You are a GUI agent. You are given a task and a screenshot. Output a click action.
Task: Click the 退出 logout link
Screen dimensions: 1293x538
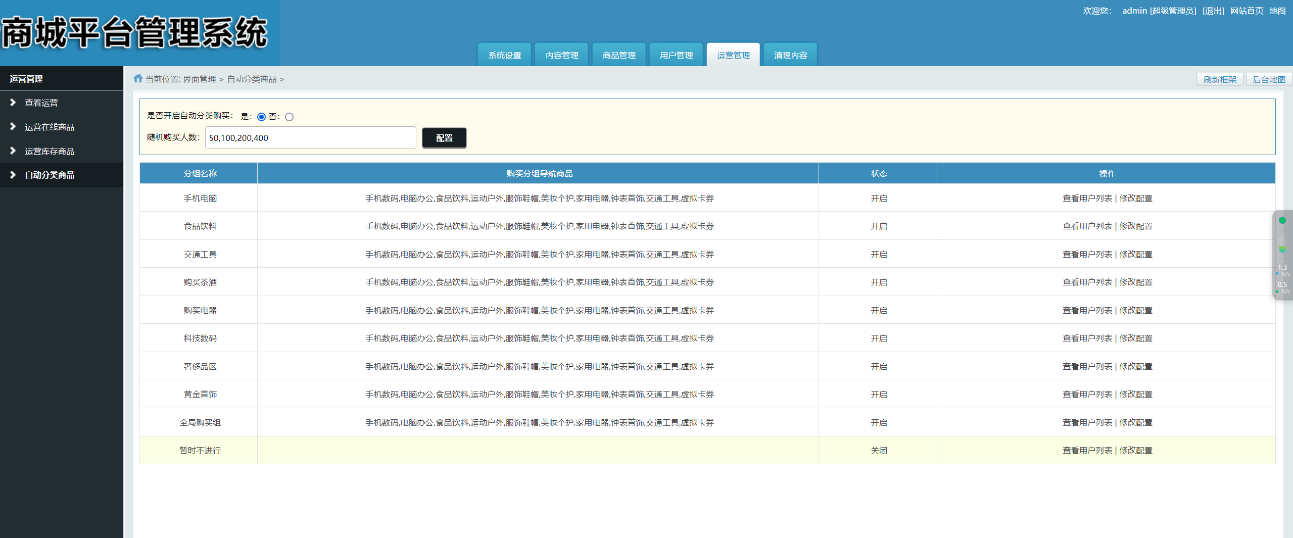[1213, 11]
